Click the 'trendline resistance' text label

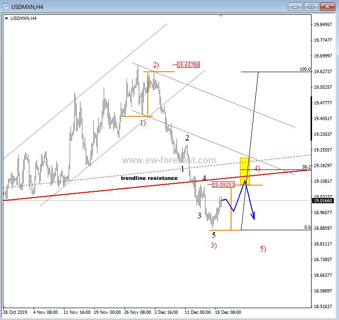[x=149, y=178]
